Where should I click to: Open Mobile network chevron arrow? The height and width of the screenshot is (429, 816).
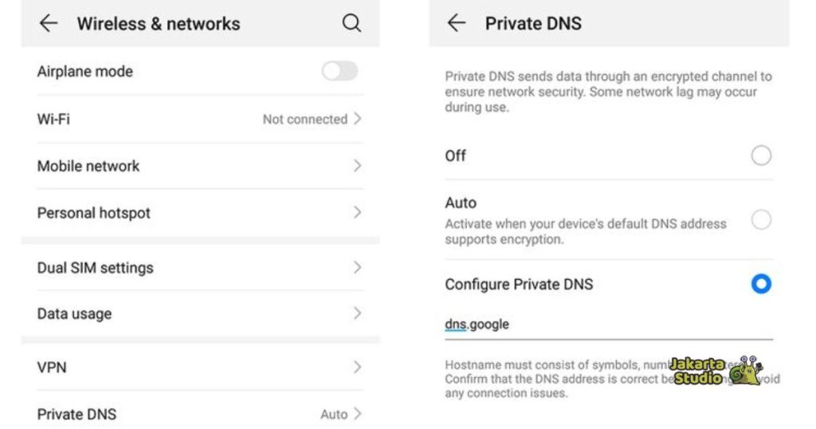(357, 166)
